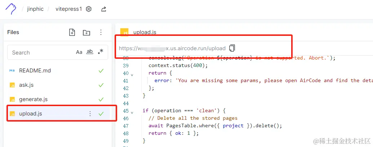Copy the function URL with the copy icon

[232, 48]
